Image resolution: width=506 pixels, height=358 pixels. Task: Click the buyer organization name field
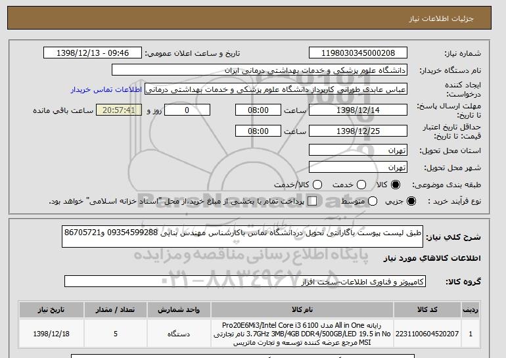point(260,70)
